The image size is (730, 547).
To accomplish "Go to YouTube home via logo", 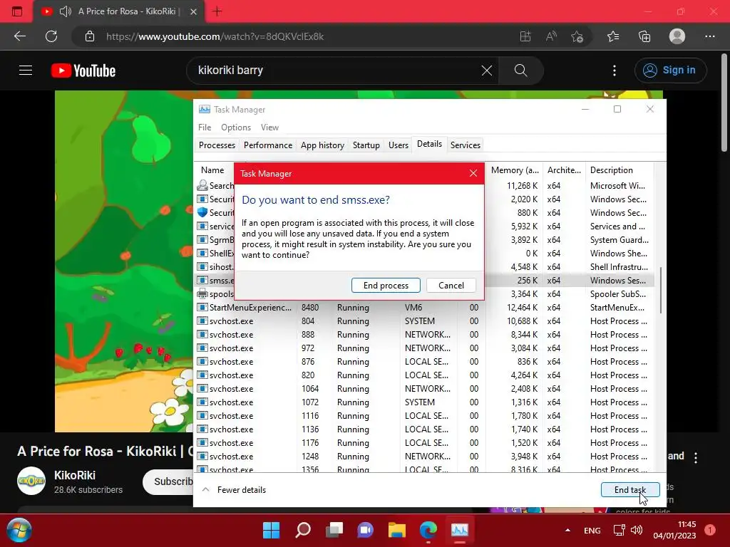I will tap(83, 71).
